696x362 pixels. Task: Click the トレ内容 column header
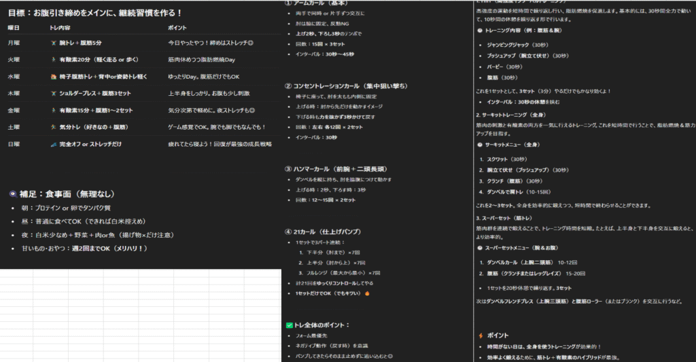click(60, 28)
